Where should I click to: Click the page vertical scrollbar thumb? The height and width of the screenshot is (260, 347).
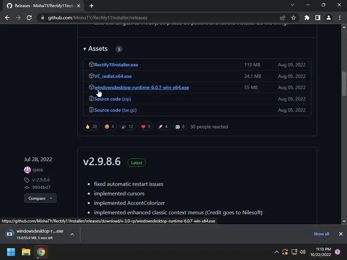[x=344, y=84]
